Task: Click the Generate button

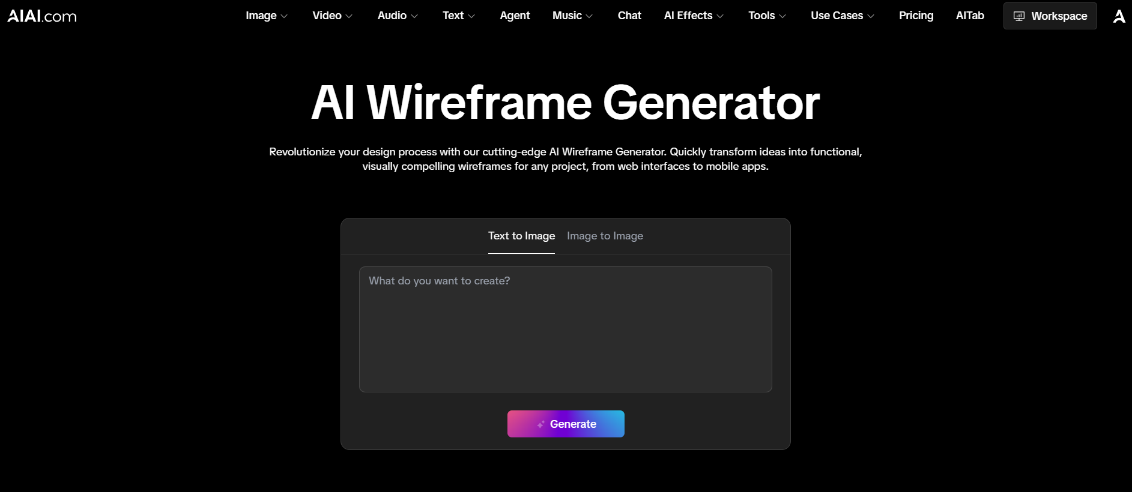Action: click(566, 424)
